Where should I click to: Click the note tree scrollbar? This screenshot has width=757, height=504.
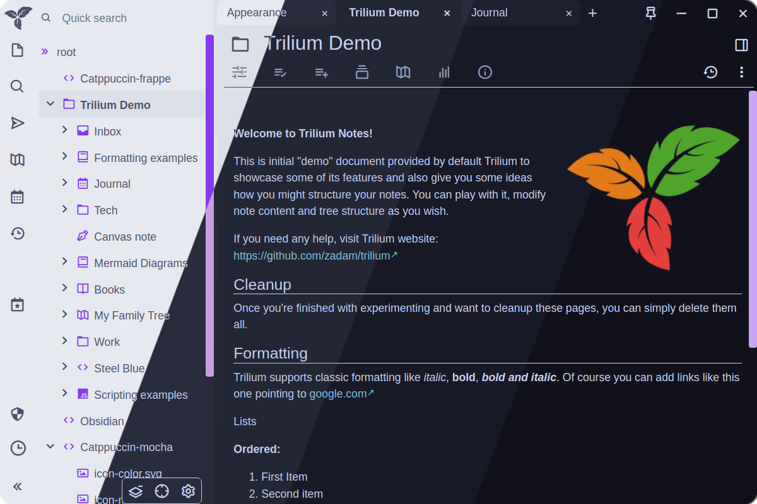(x=209, y=205)
